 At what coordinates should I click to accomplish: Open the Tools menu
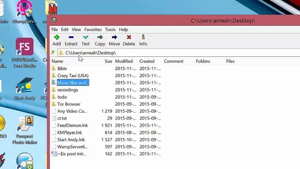tap(110, 30)
